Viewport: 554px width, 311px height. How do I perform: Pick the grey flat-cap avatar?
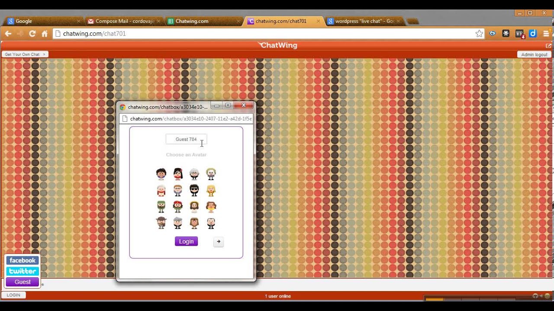click(x=178, y=223)
